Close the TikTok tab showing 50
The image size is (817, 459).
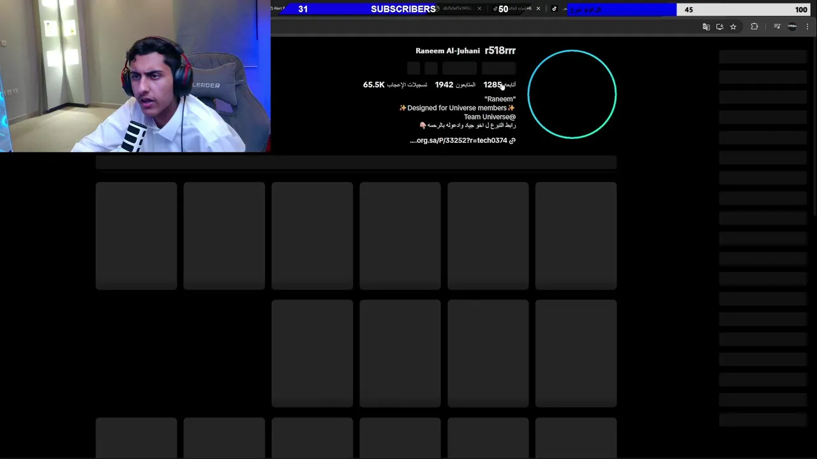(x=538, y=9)
